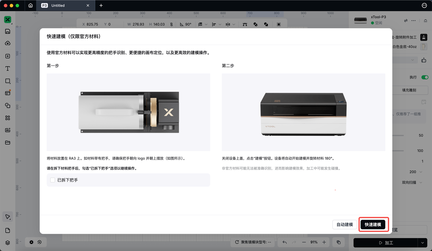This screenshot has height=251, width=432.
Task: Click the switch device arrows icon
Action: coord(406,21)
